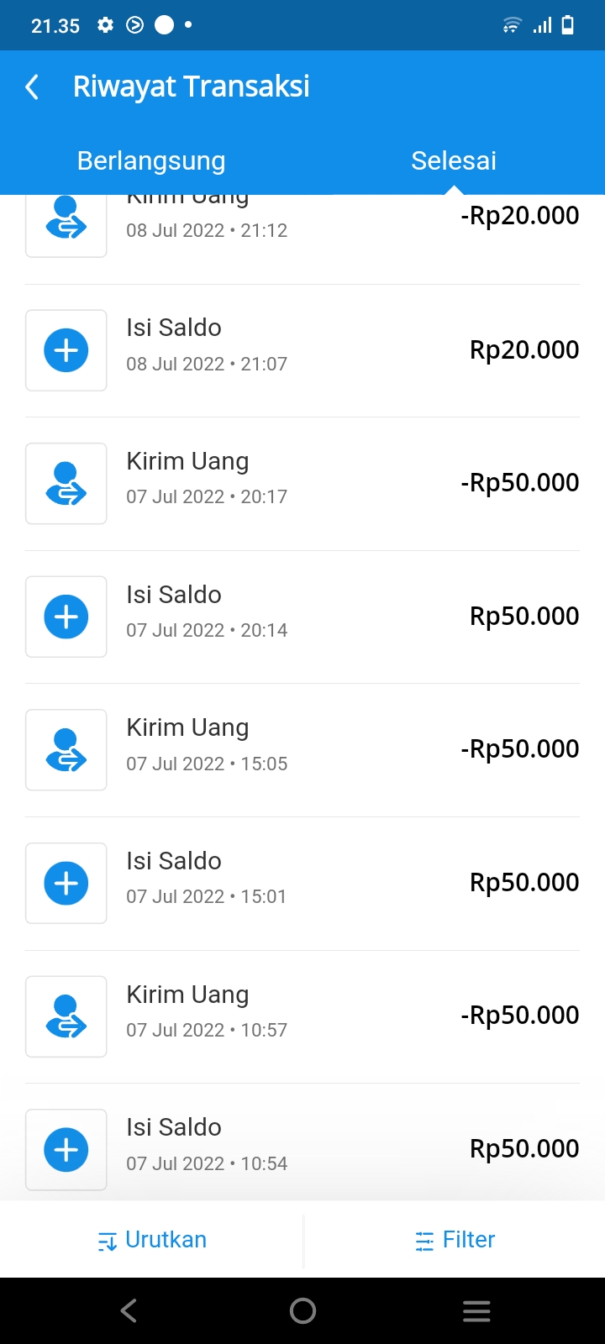
Task: Select the Selesai tab
Action: 454,160
